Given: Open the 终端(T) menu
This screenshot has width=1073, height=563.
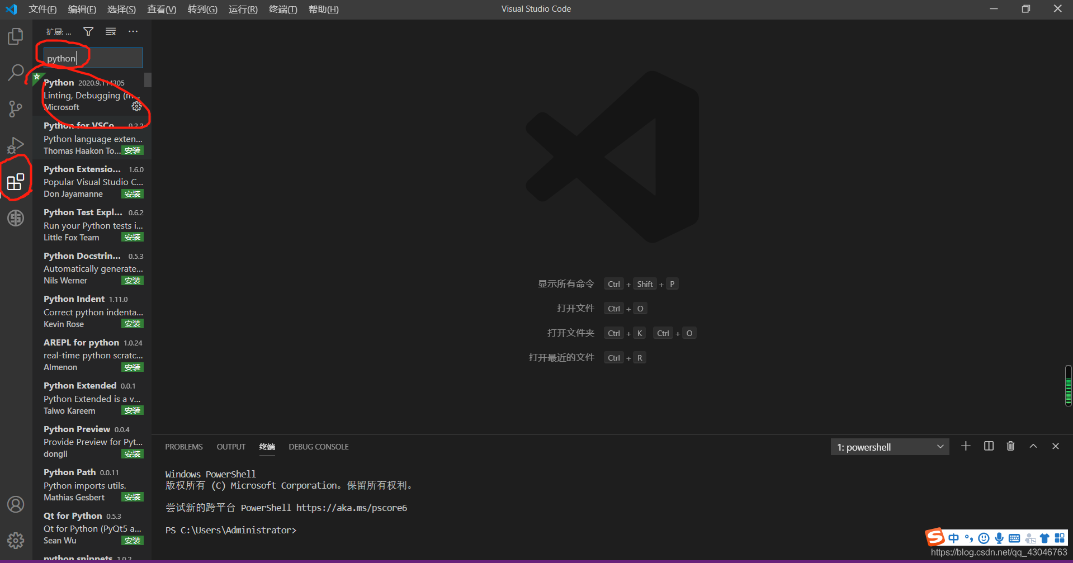Looking at the screenshot, I should [283, 9].
